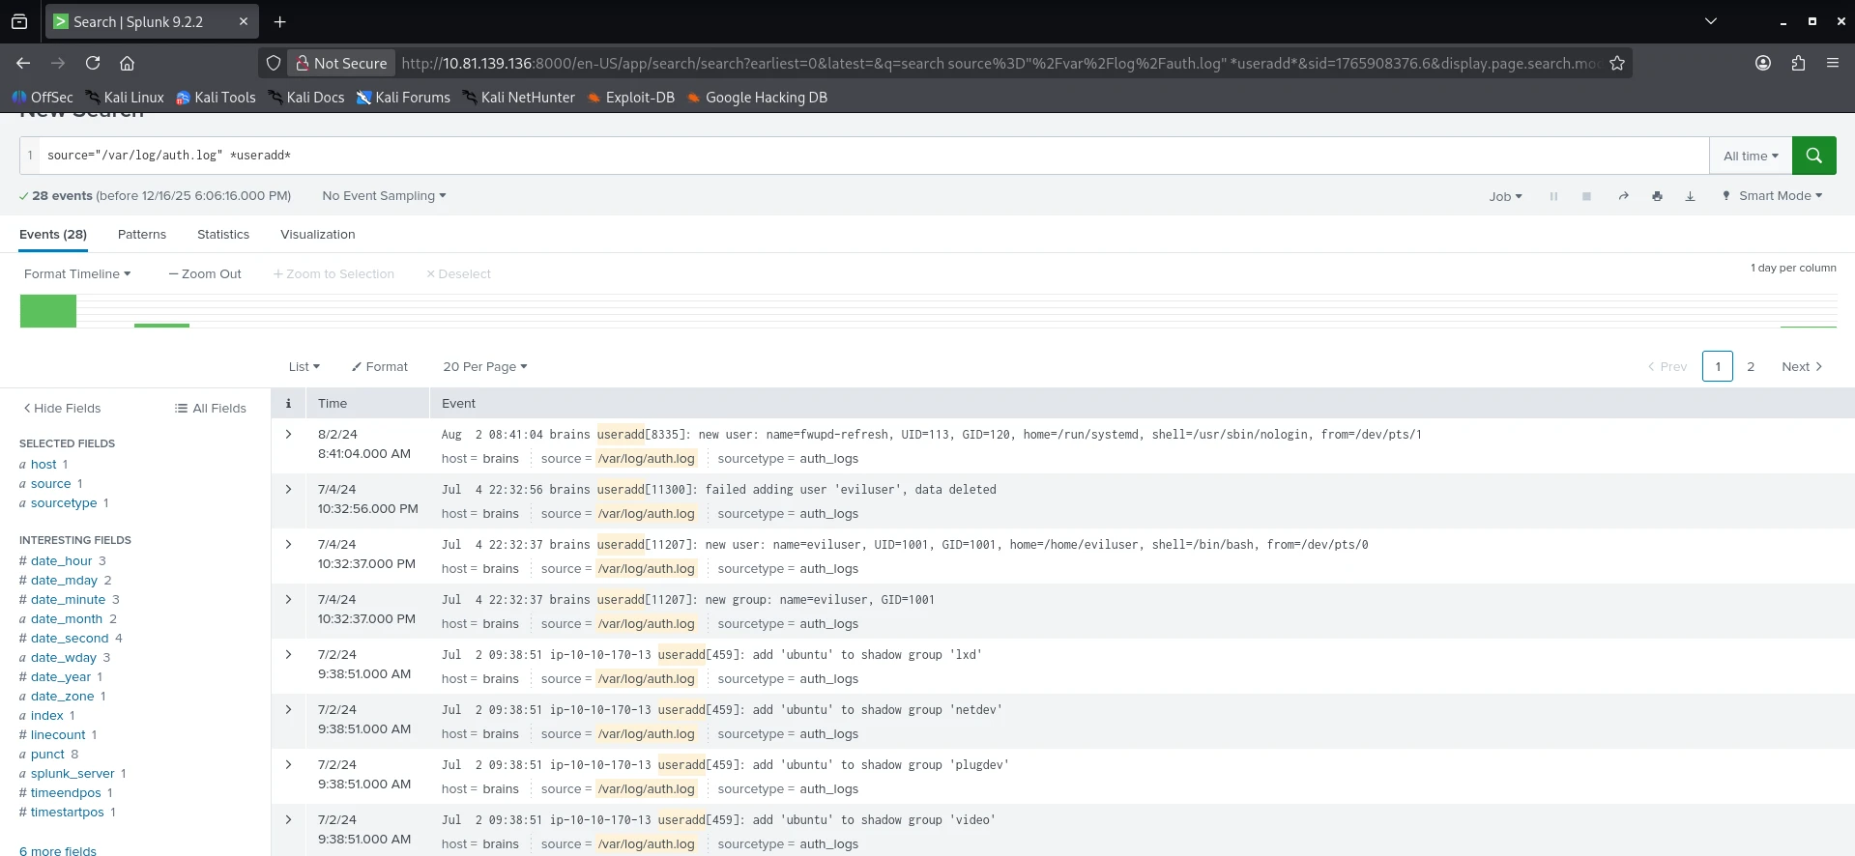Image resolution: width=1855 pixels, height=856 pixels.
Task: Open the browser extensions icon
Action: (x=1798, y=63)
